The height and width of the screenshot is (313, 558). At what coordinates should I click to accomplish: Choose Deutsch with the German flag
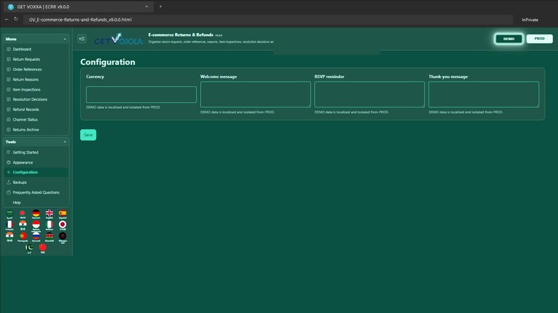coord(36,214)
